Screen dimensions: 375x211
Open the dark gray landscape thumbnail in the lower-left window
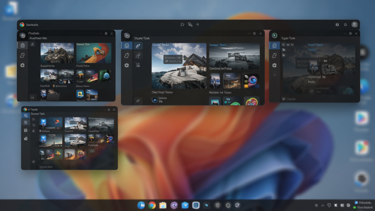point(101,125)
